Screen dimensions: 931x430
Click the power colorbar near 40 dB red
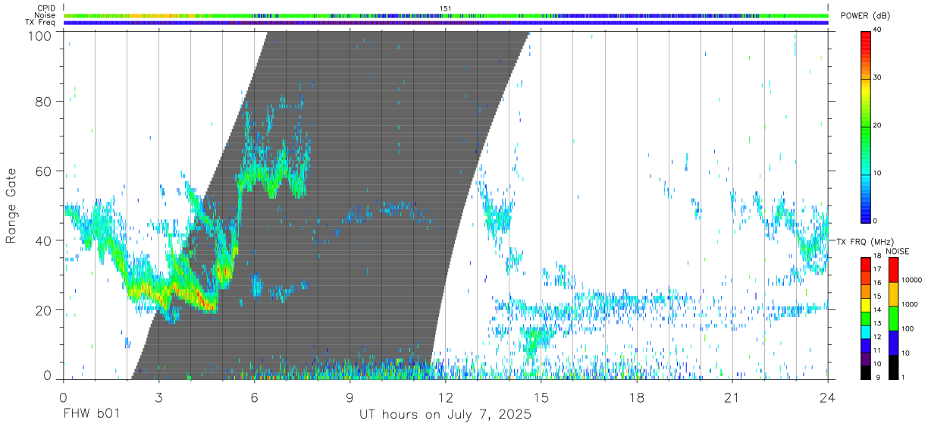tap(866, 34)
